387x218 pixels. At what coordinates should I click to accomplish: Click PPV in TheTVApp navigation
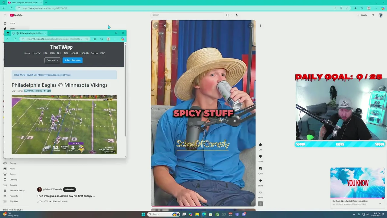[x=102, y=53]
